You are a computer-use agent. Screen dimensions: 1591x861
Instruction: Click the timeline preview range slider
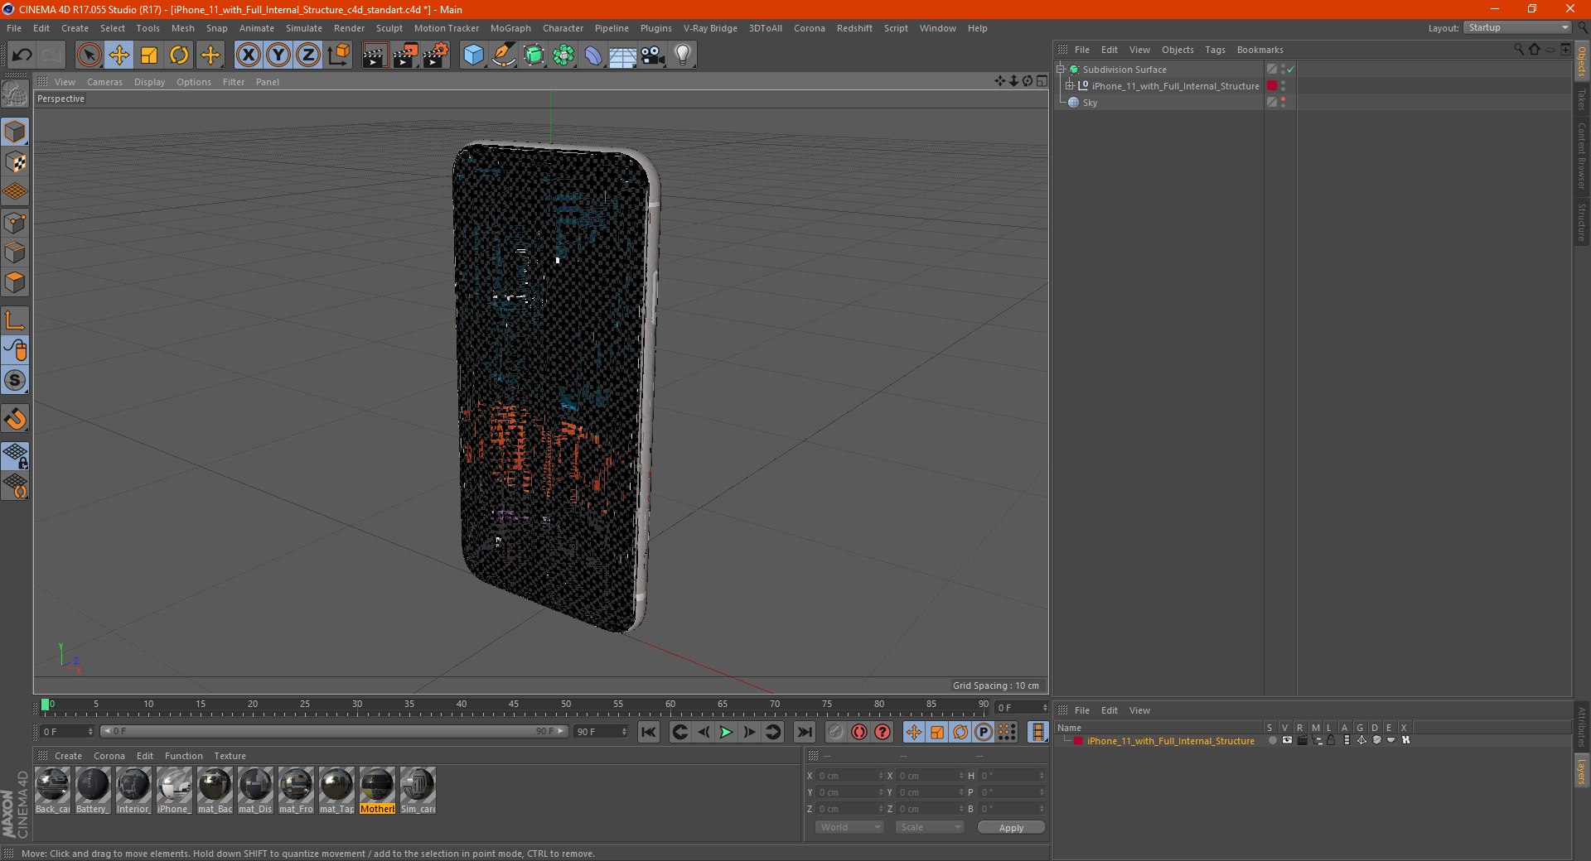point(334,731)
